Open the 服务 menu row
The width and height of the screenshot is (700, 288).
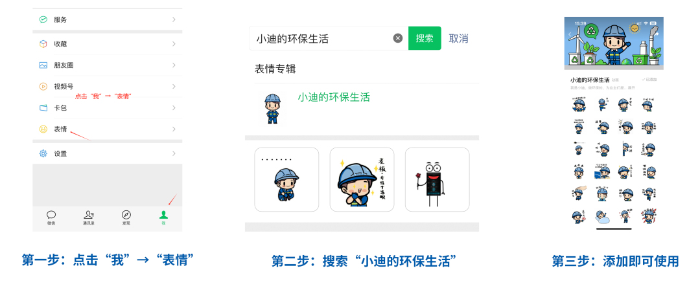(x=107, y=19)
